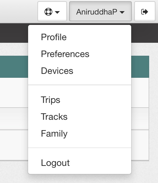The image size is (158, 183).
Task: Open Tracks from the dropdown list
Action: click(x=54, y=117)
